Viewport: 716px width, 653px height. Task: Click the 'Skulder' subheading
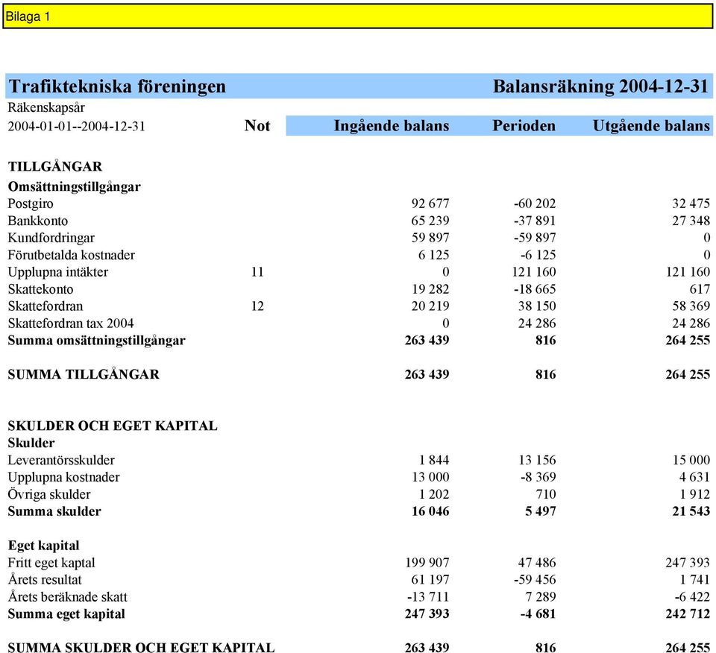[x=31, y=443]
